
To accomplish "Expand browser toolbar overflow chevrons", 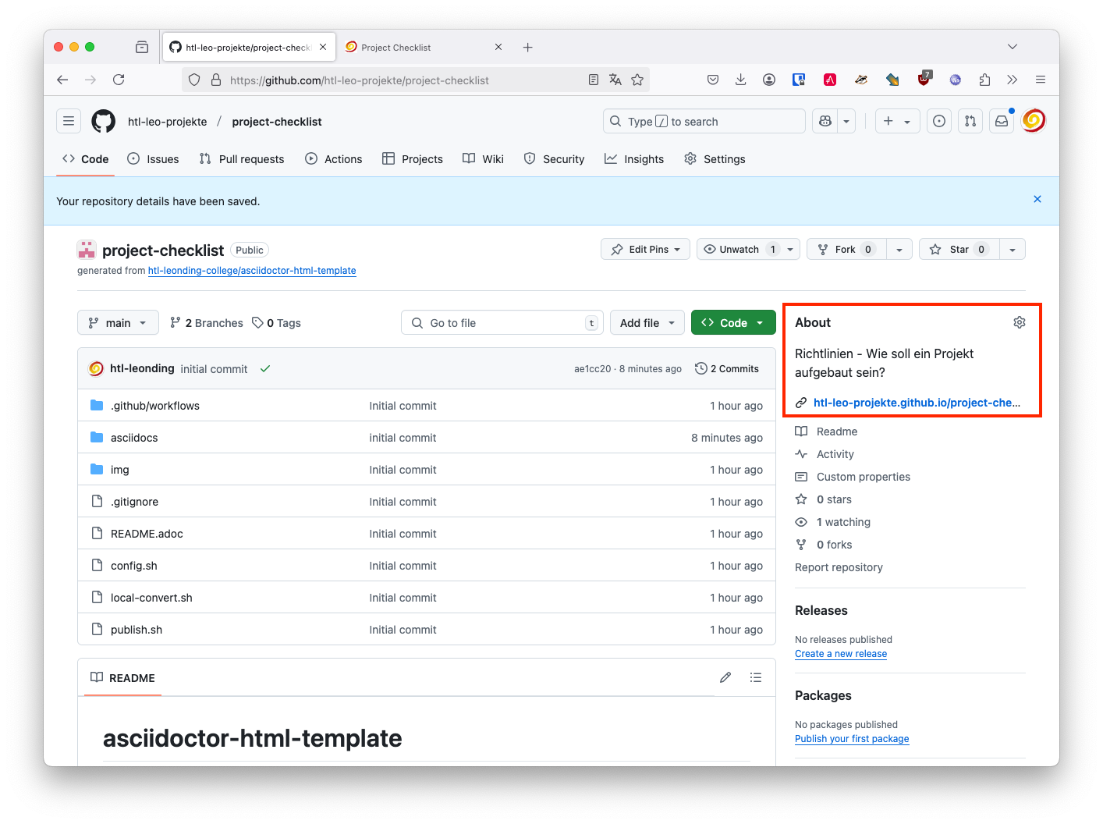I will (1013, 80).
